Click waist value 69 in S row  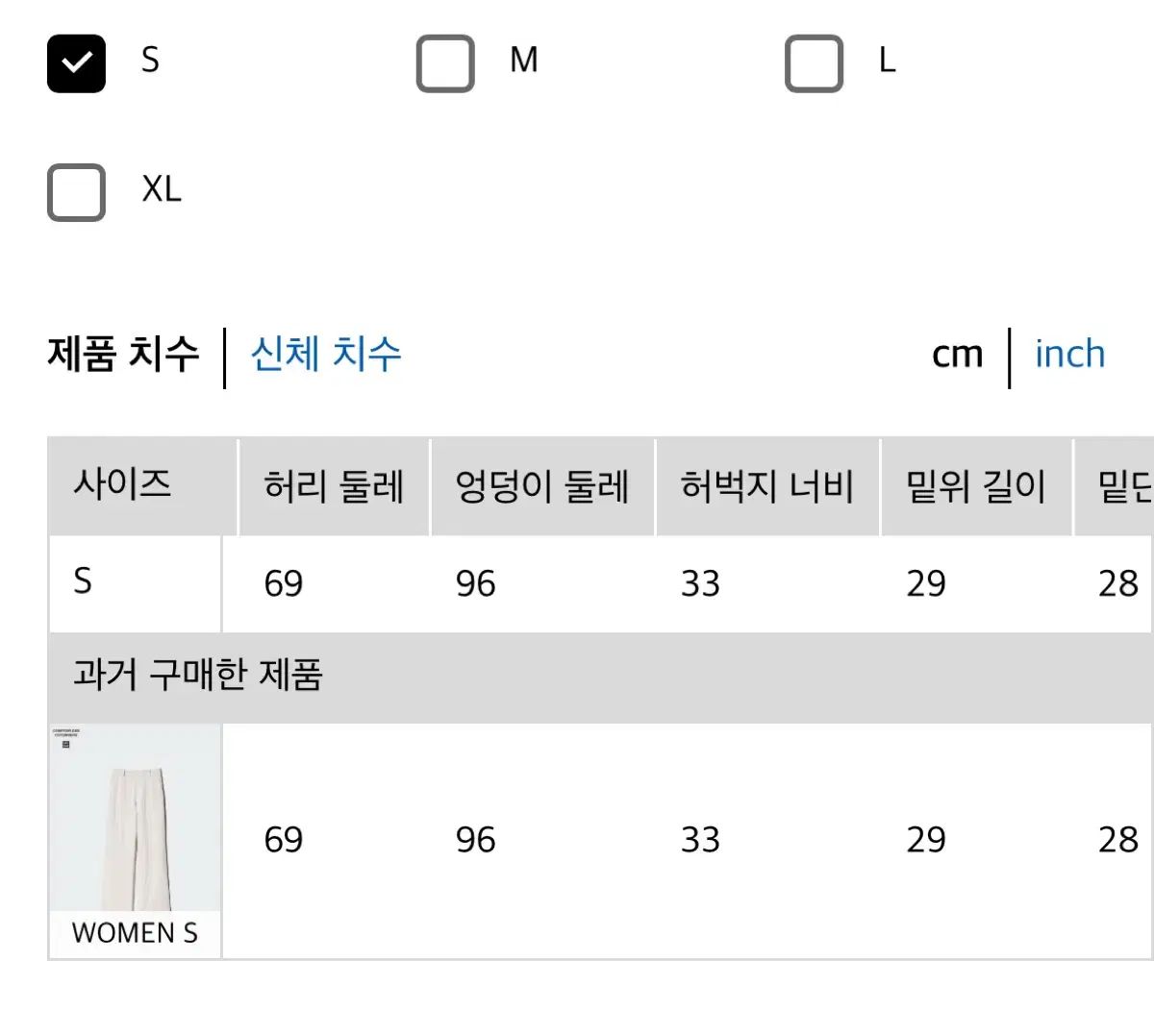tap(284, 583)
